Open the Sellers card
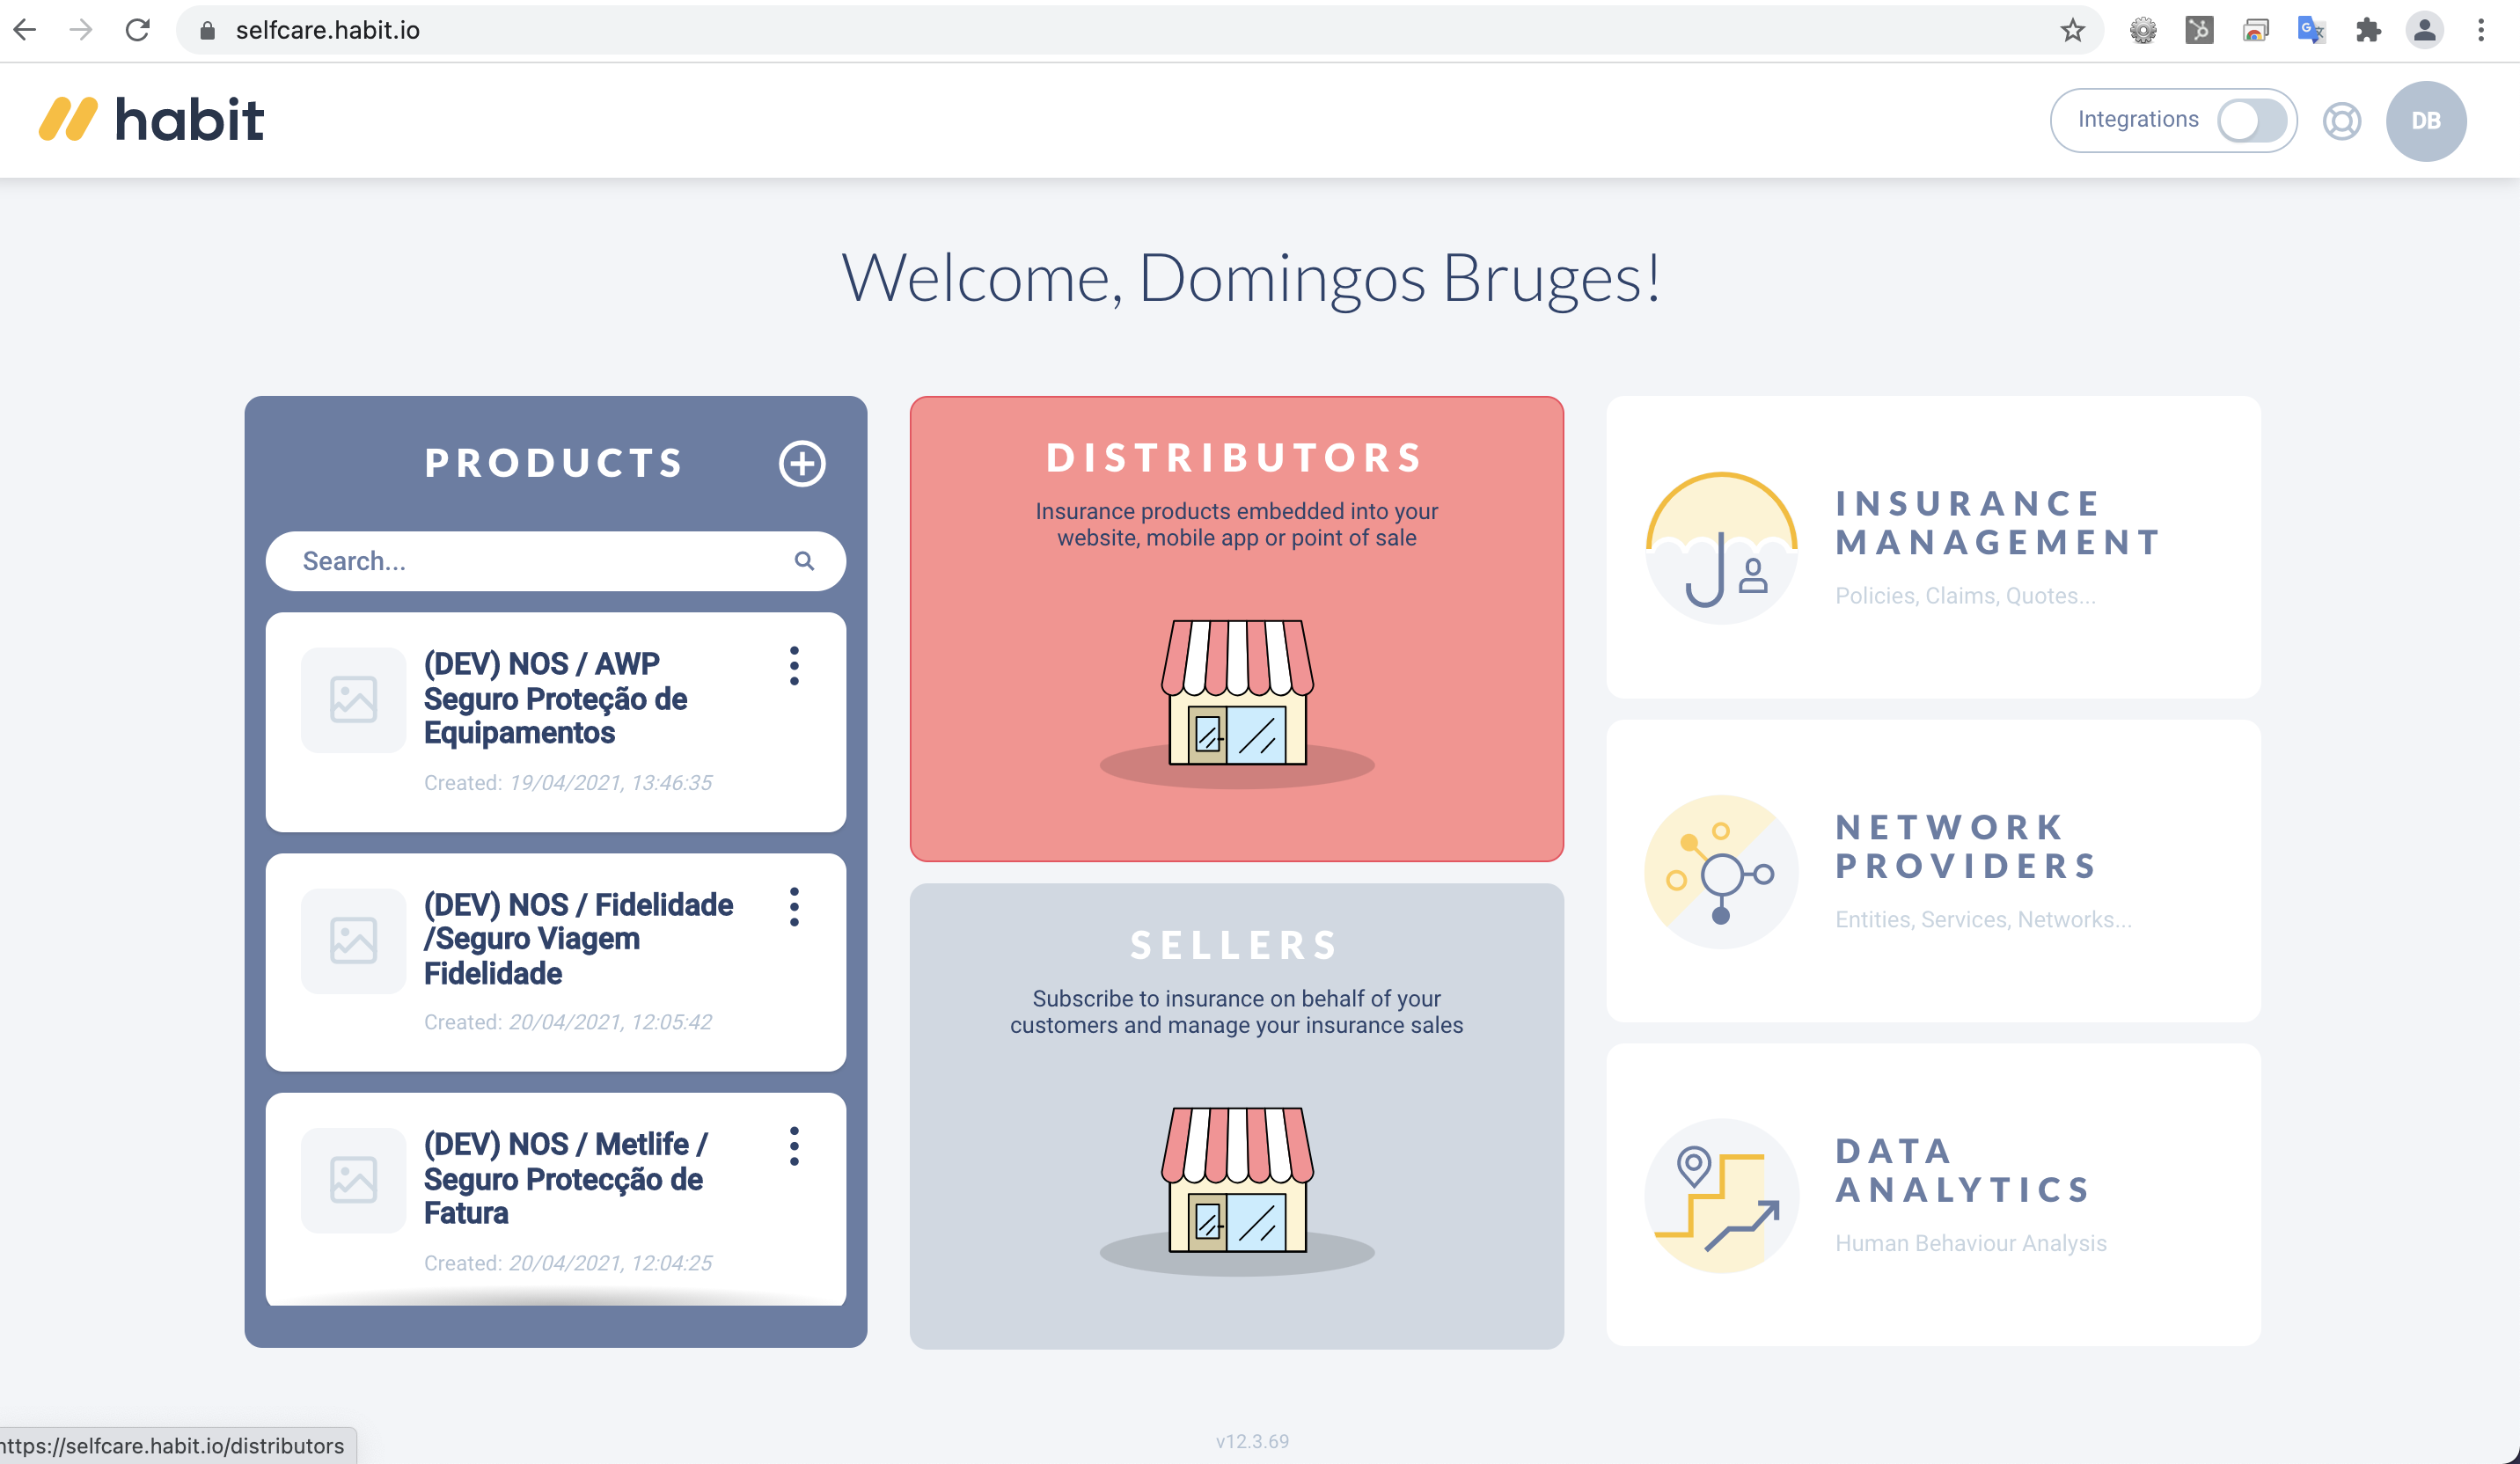 pos(1236,1115)
